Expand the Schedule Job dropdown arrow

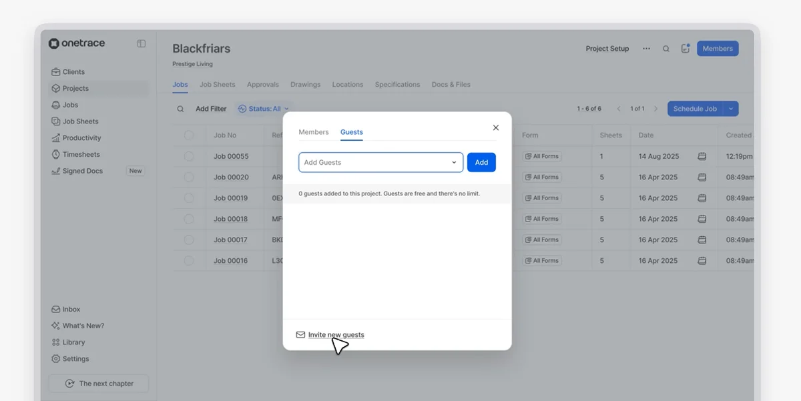[731, 109]
